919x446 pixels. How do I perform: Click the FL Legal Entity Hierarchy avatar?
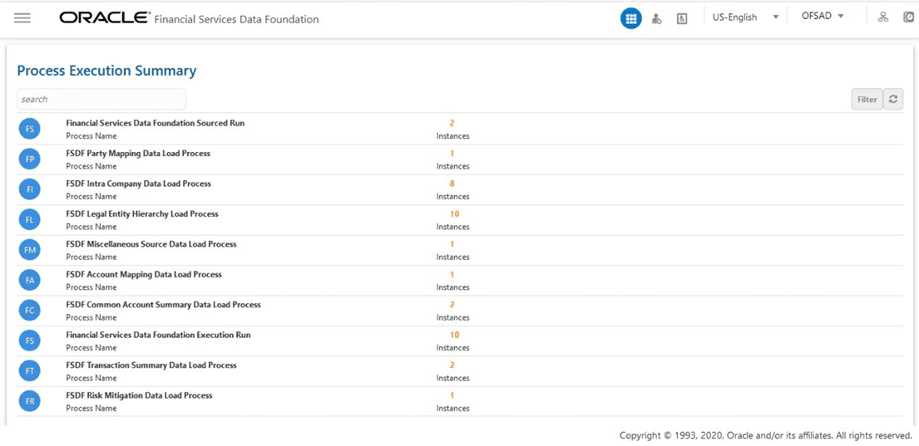29,220
